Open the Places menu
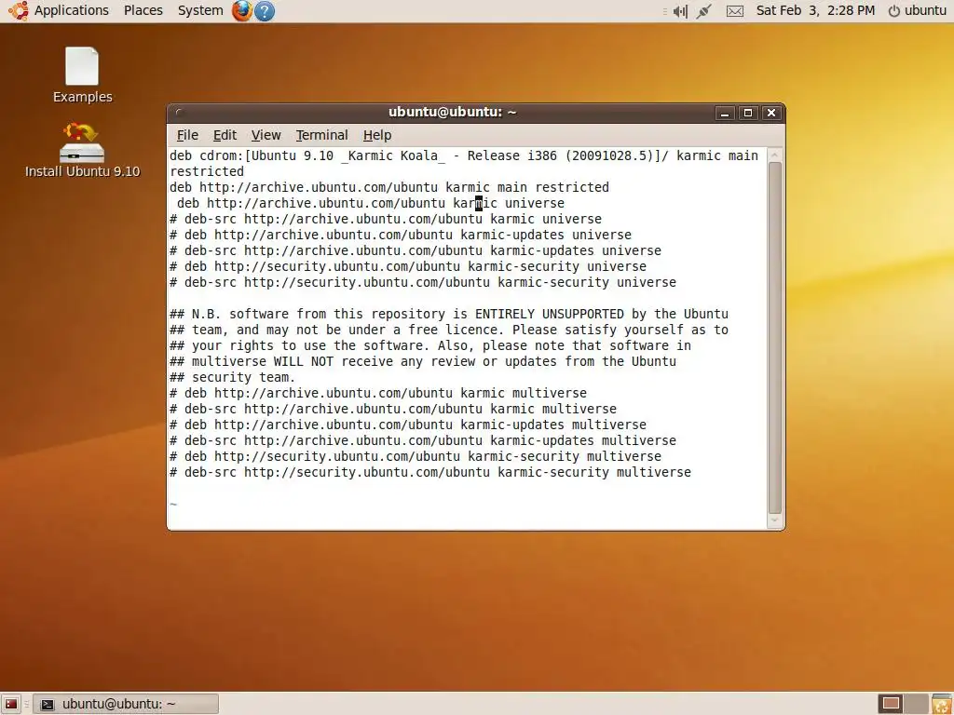Image resolution: width=954 pixels, height=715 pixels. (x=143, y=10)
